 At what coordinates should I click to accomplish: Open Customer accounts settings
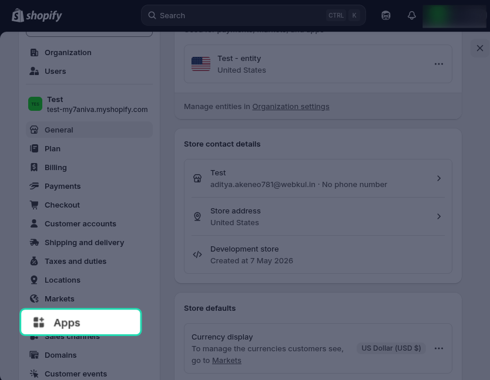tap(89, 223)
